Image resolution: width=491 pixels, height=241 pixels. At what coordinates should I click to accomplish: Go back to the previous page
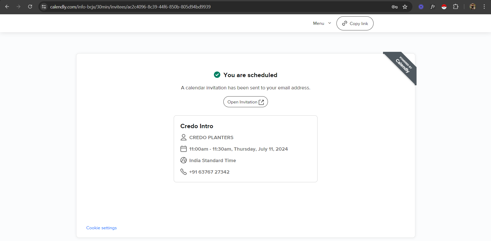[7, 7]
